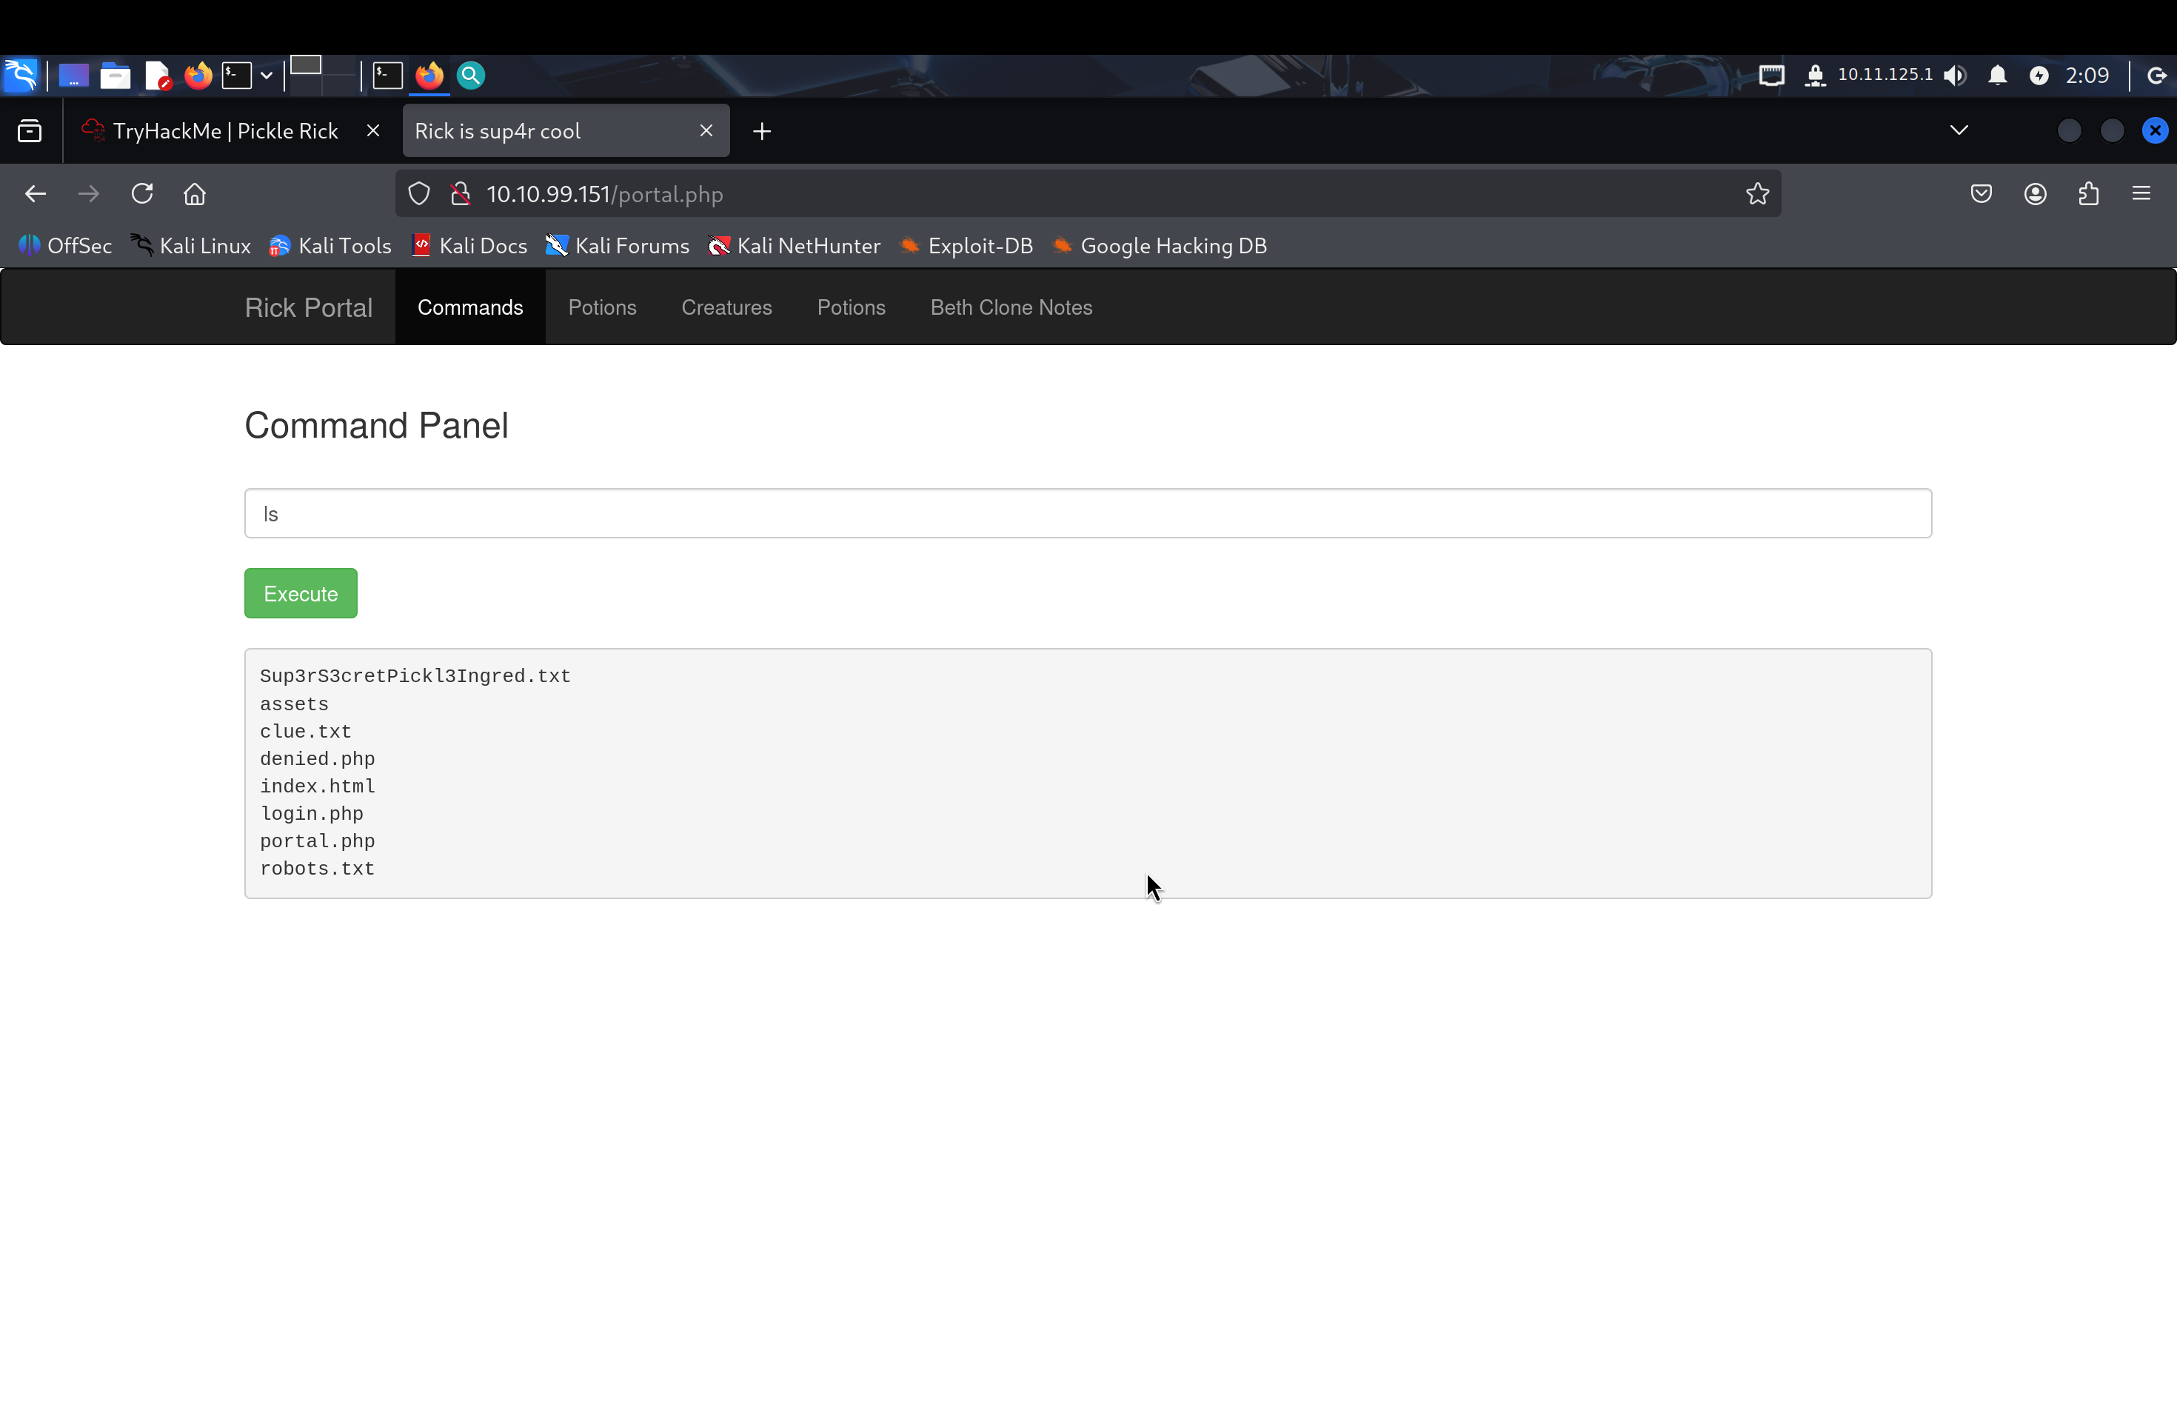The image size is (2177, 1416).
Task: Expand the list all tabs chevron
Action: coord(1959,130)
